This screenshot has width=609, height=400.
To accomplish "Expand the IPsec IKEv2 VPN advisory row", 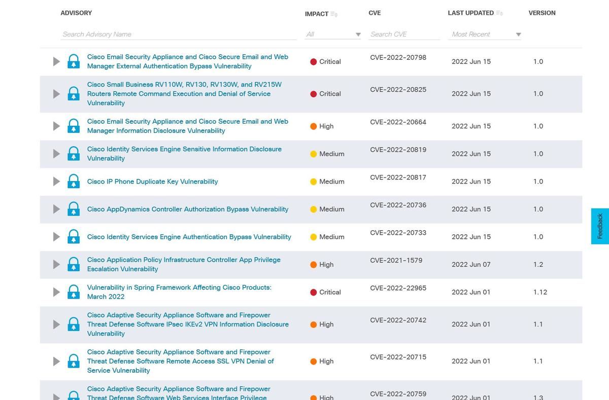I will click(x=56, y=324).
